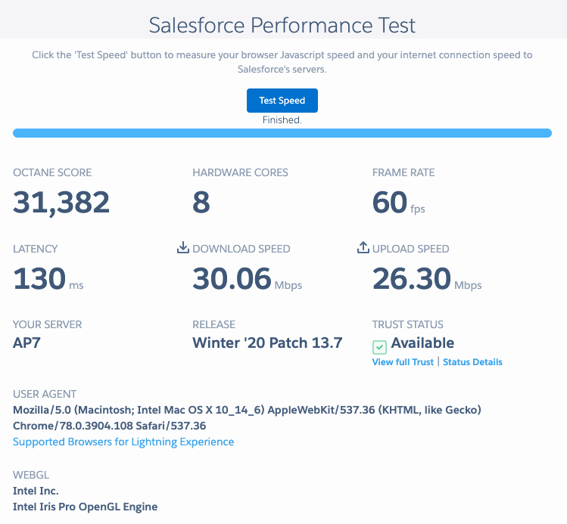Select the Intel Inc. WebGL vendor text
The width and height of the screenshot is (567, 524).
click(36, 491)
